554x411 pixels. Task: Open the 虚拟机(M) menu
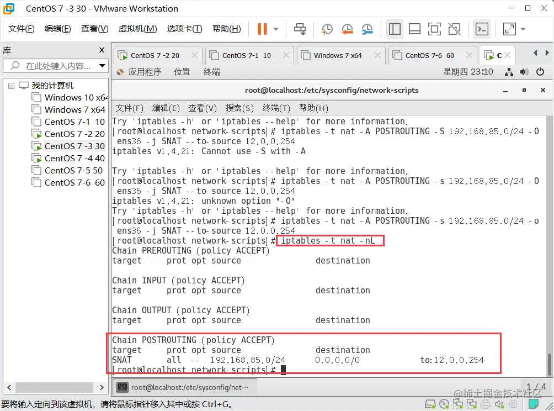[137, 28]
